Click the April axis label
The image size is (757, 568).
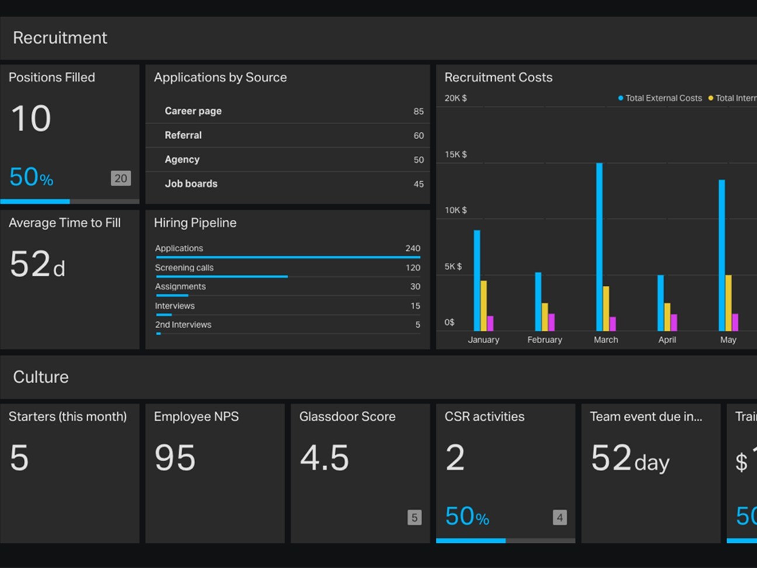click(667, 340)
